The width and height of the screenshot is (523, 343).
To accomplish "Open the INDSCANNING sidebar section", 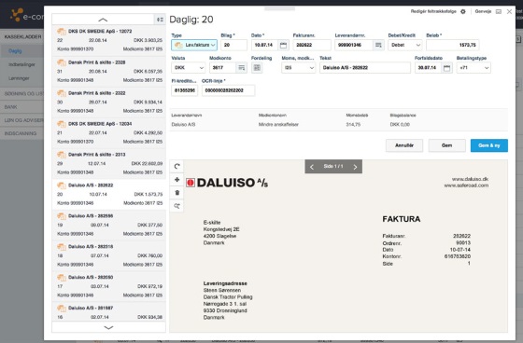I will tap(21, 133).
